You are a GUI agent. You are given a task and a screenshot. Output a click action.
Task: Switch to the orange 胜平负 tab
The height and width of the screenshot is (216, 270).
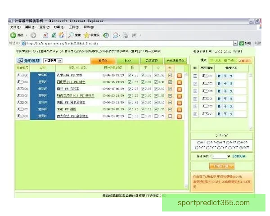click(103, 61)
